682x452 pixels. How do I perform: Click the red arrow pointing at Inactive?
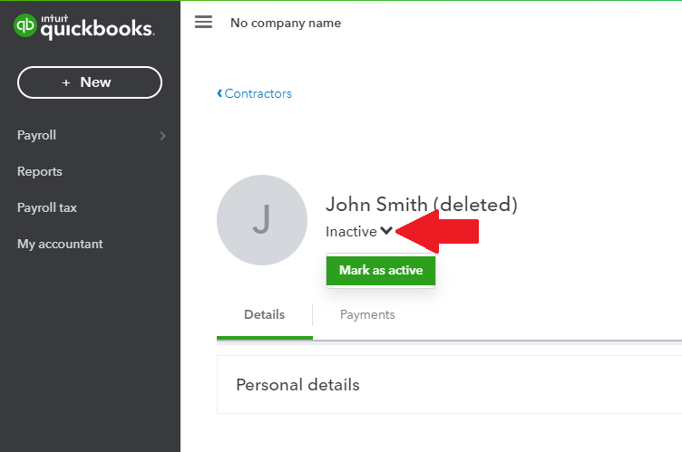coord(438,231)
